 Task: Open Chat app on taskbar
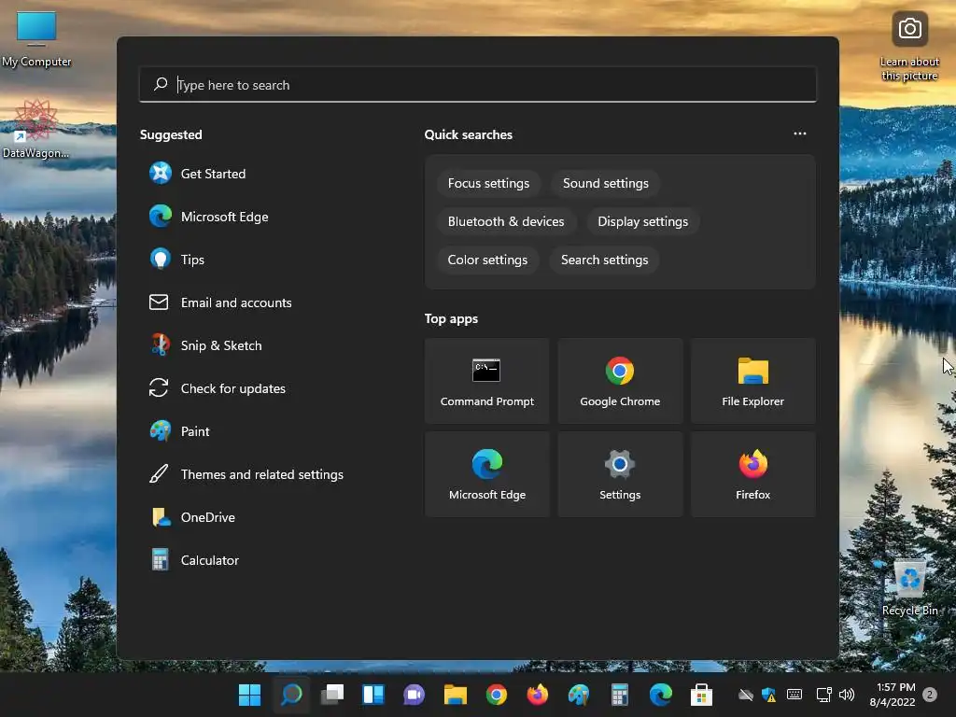[414, 695]
